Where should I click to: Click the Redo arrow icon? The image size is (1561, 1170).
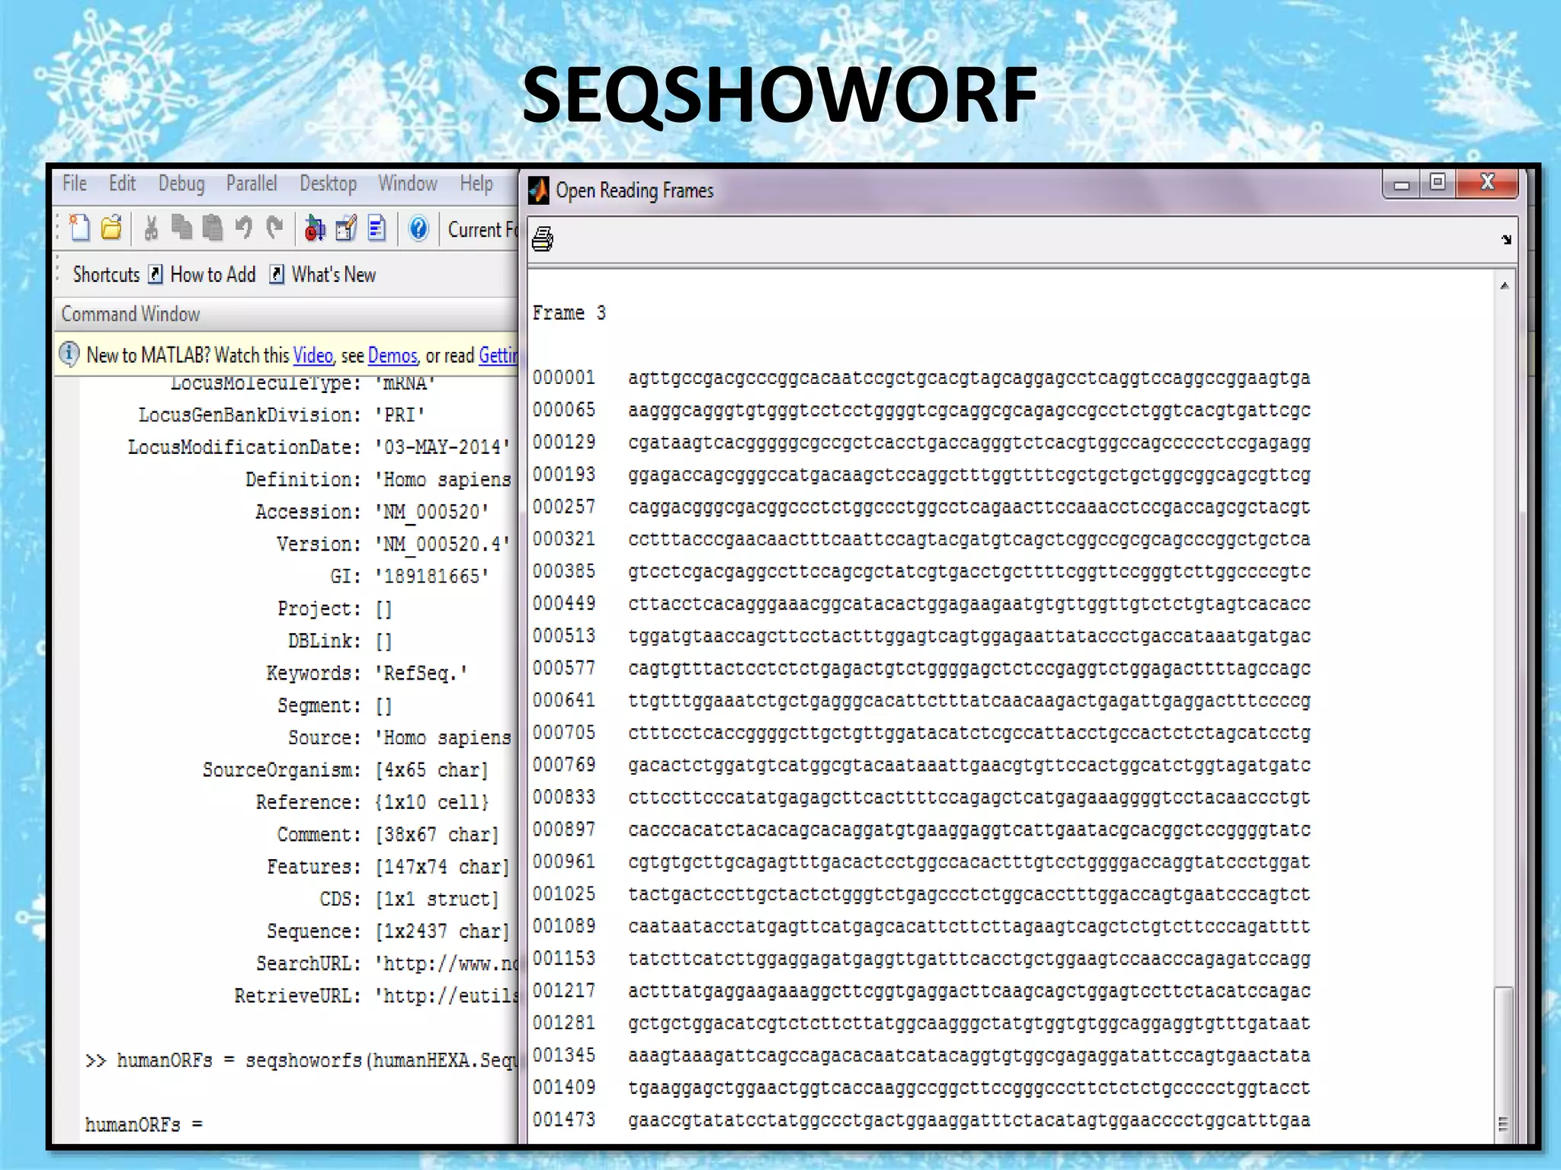coord(274,228)
